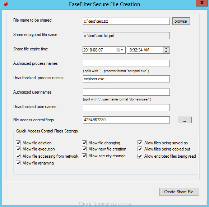
Task: Click Create Share File button
Action: pos(179,192)
